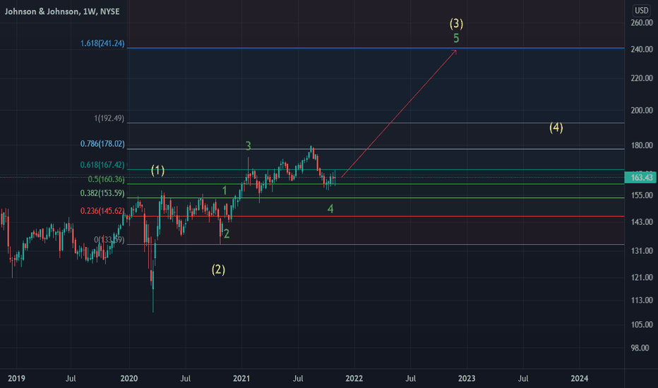Click the Johnson & Johnson chart title
The width and height of the screenshot is (658, 388).
point(62,11)
